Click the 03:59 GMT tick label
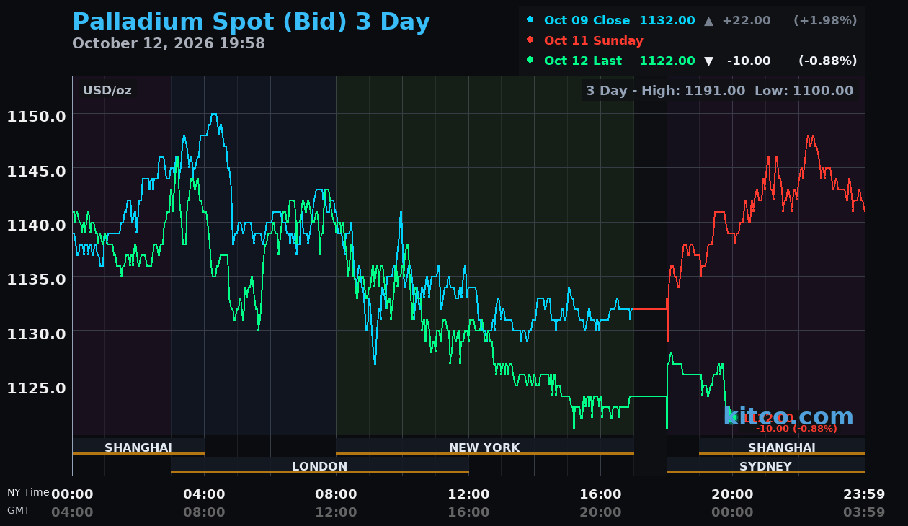The width and height of the screenshot is (908, 526). 864,512
